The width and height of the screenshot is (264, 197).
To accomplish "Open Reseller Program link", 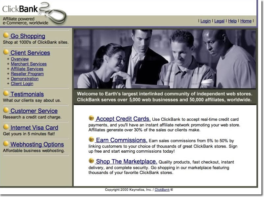I will pyautogui.click(x=27, y=74).
